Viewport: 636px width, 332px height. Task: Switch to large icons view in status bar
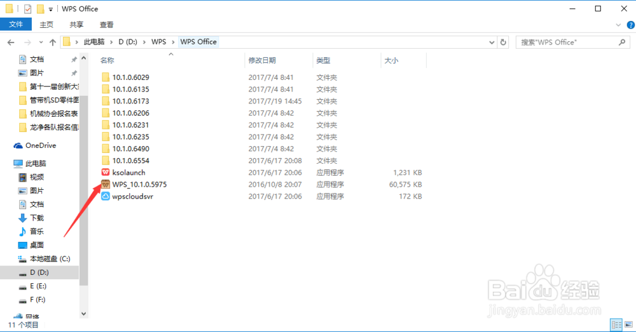[x=628, y=324]
